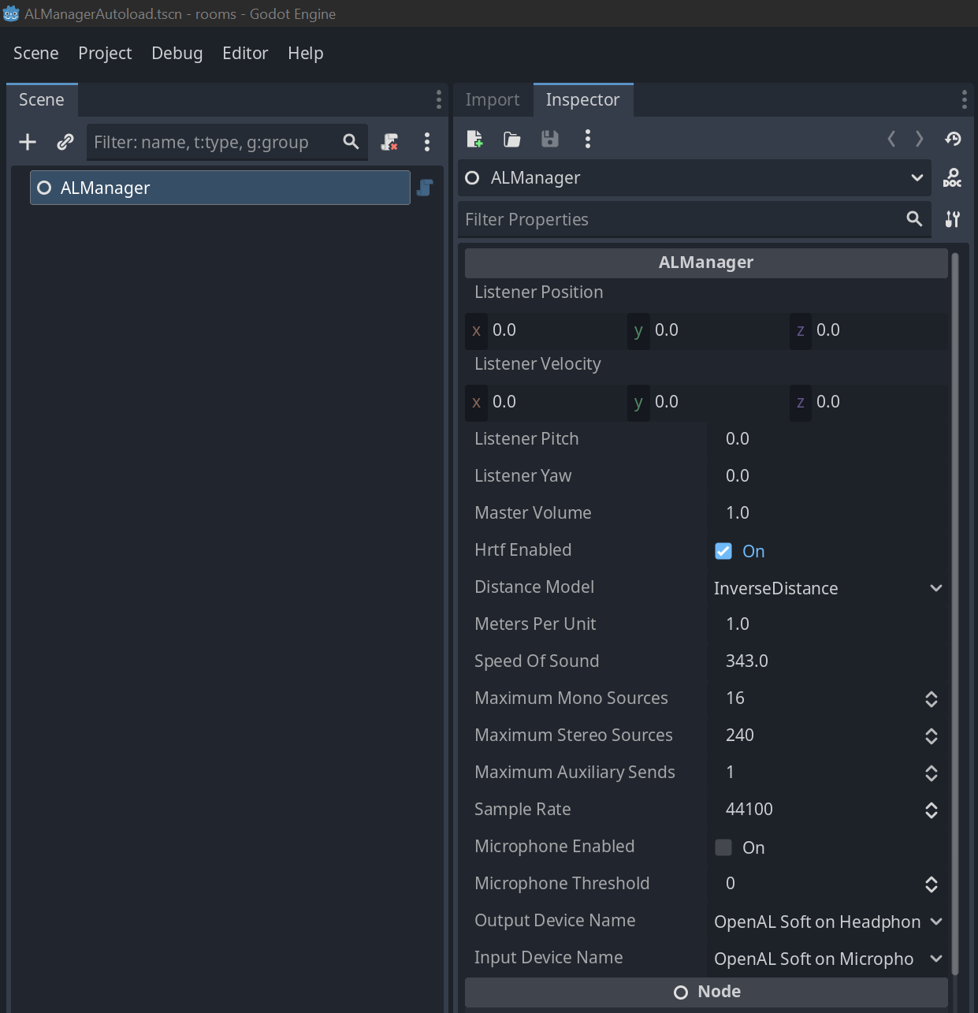
Task: Open documentation for ALManager object
Action: [x=952, y=178]
